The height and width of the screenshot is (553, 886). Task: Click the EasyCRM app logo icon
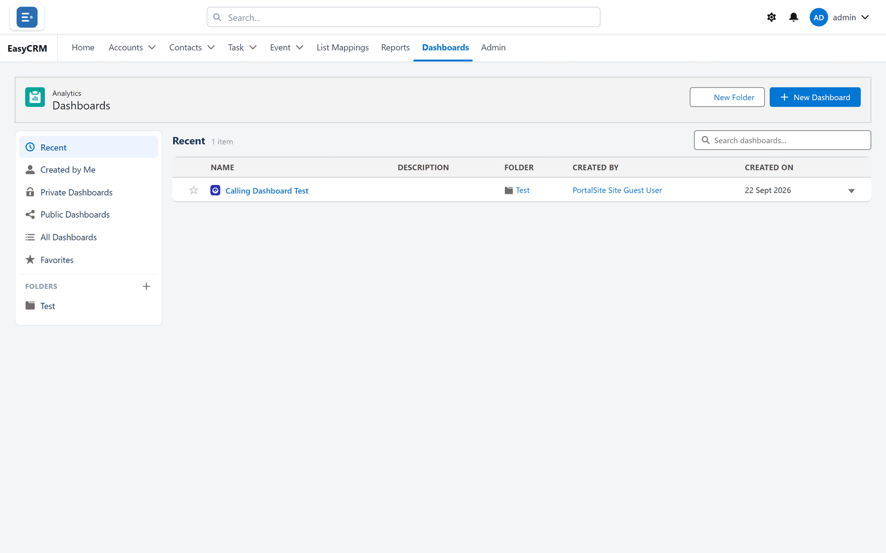[27, 17]
